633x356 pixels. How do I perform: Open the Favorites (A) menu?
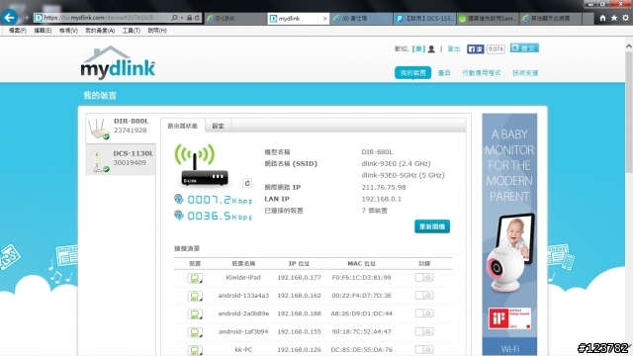pos(100,31)
